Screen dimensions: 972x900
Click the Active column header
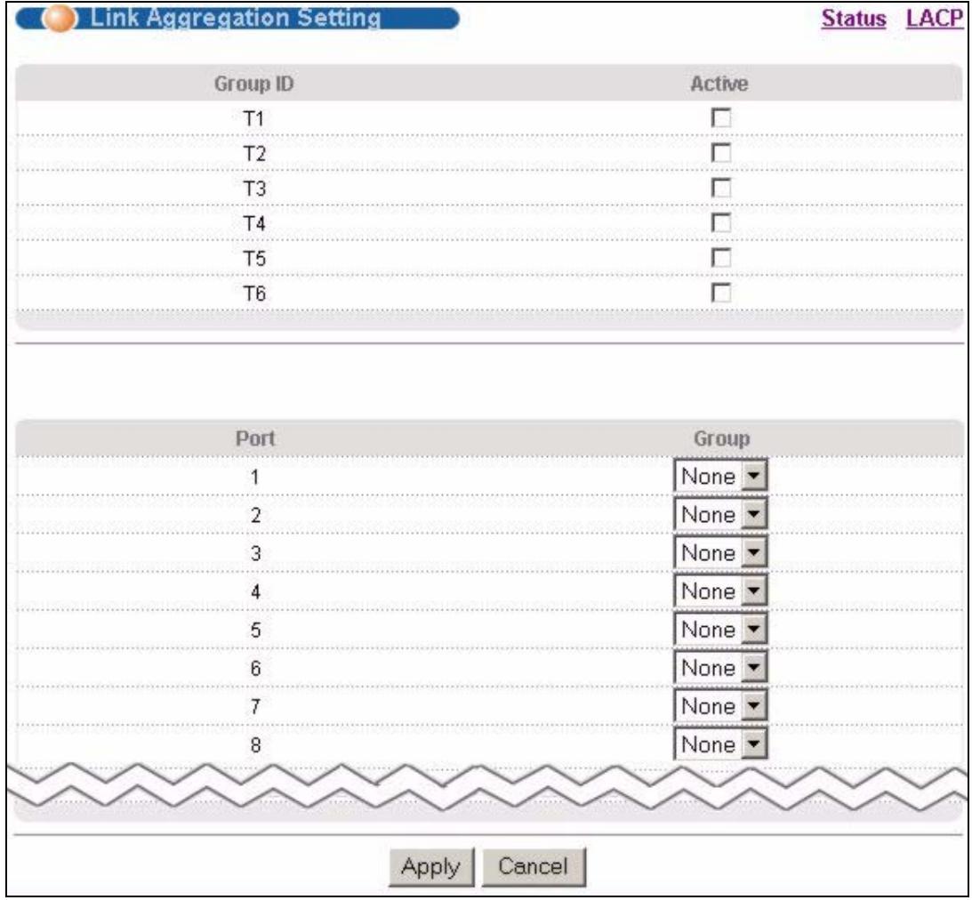[x=719, y=84]
